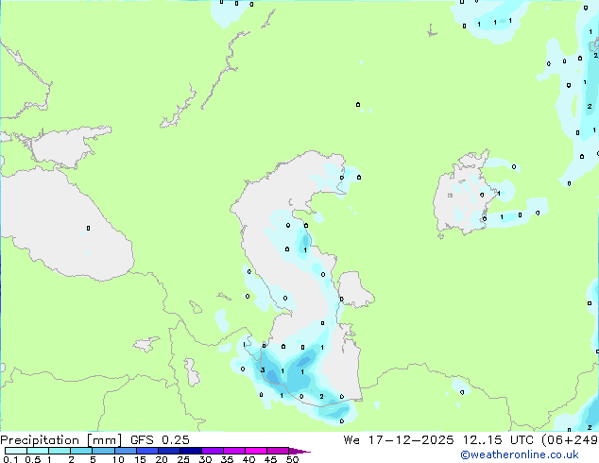Click the '35' legend scale label

pyautogui.click(x=227, y=459)
